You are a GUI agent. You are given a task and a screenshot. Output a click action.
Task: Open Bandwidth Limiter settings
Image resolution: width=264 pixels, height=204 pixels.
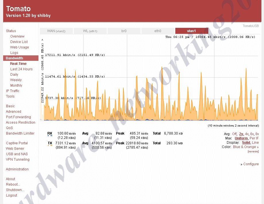pos(20,133)
